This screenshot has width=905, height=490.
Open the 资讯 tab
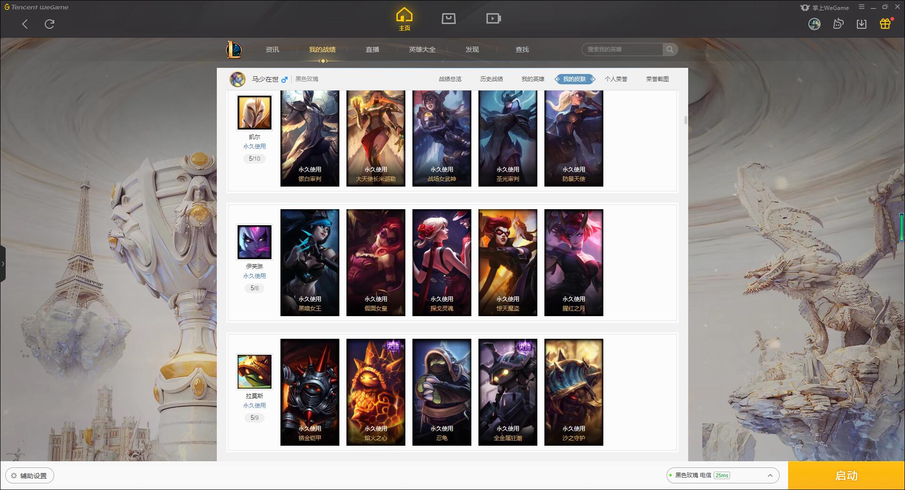point(272,49)
